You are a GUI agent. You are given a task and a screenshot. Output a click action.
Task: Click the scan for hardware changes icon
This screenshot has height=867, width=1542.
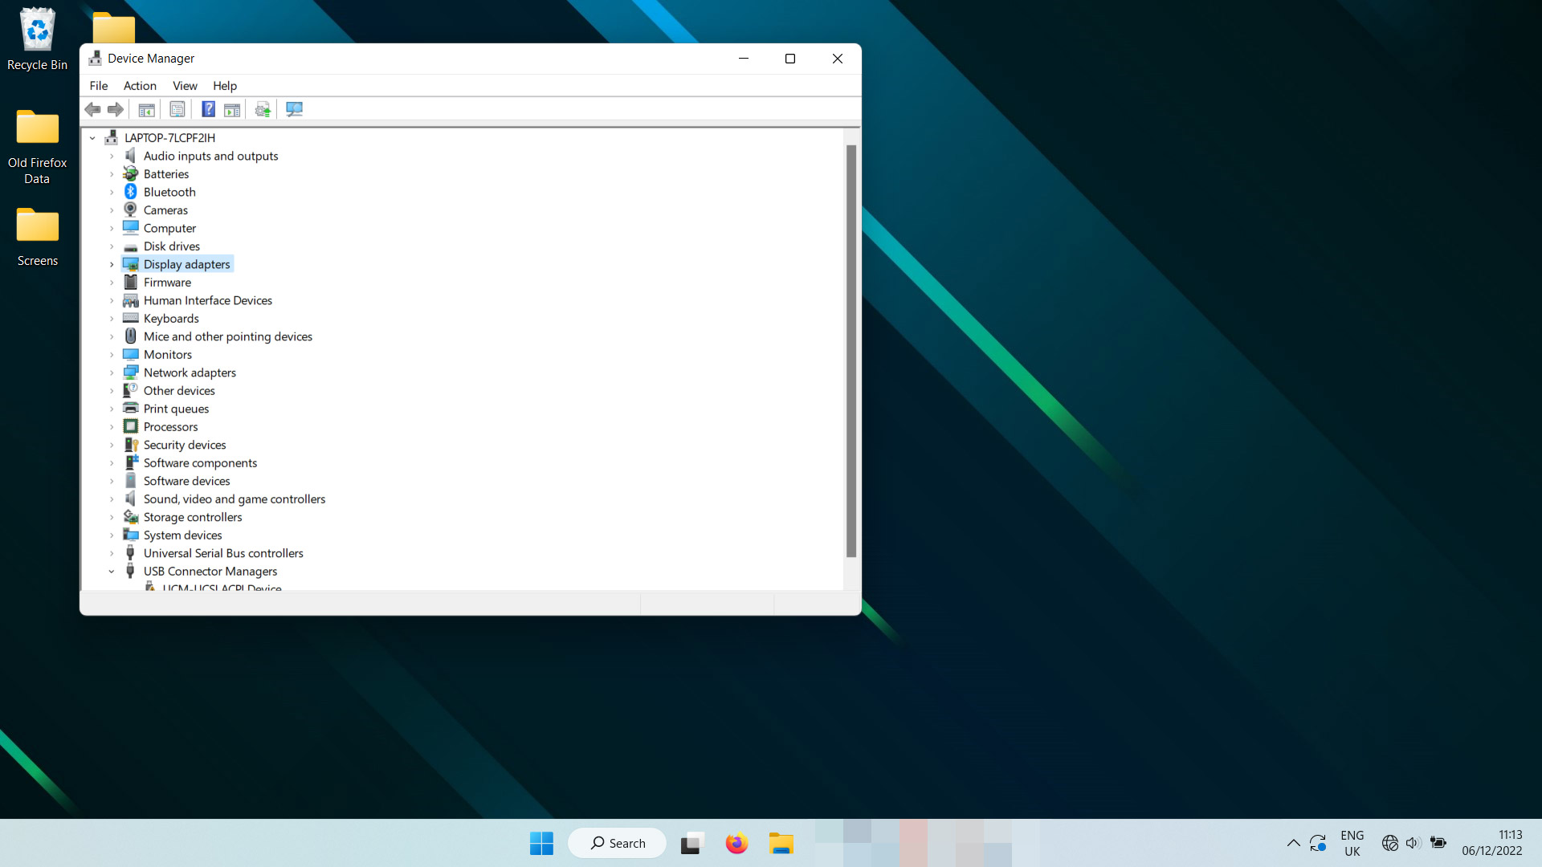[293, 109]
